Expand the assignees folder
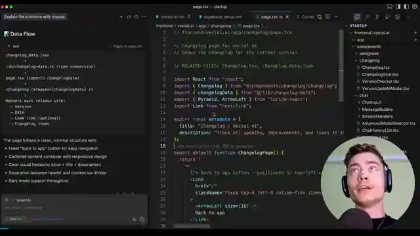 tap(356, 54)
